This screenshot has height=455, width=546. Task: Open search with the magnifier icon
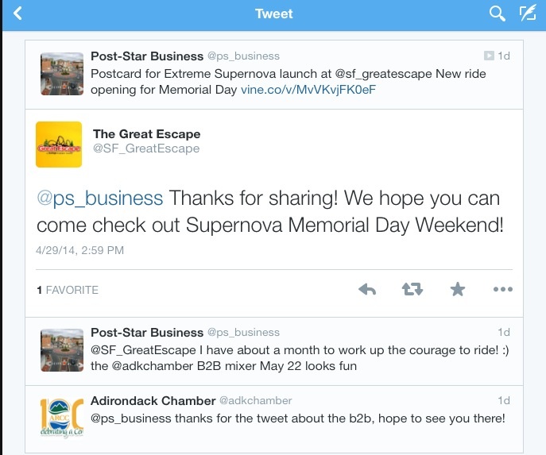tap(498, 13)
